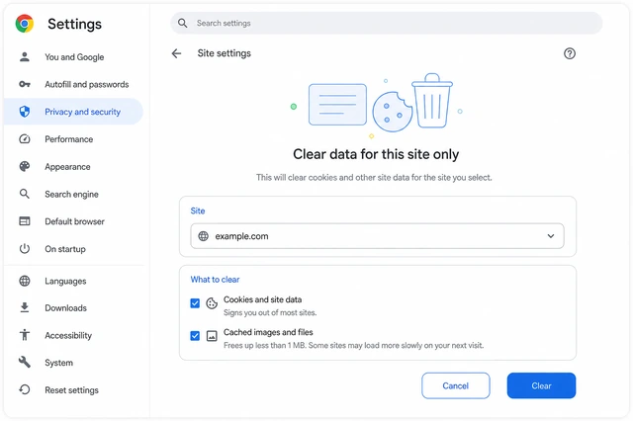This screenshot has height=421, width=633.
Task: Click the Accessibility figure icon
Action: [25, 335]
